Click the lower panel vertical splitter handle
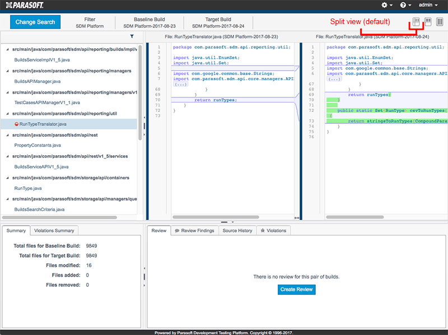 (144, 277)
